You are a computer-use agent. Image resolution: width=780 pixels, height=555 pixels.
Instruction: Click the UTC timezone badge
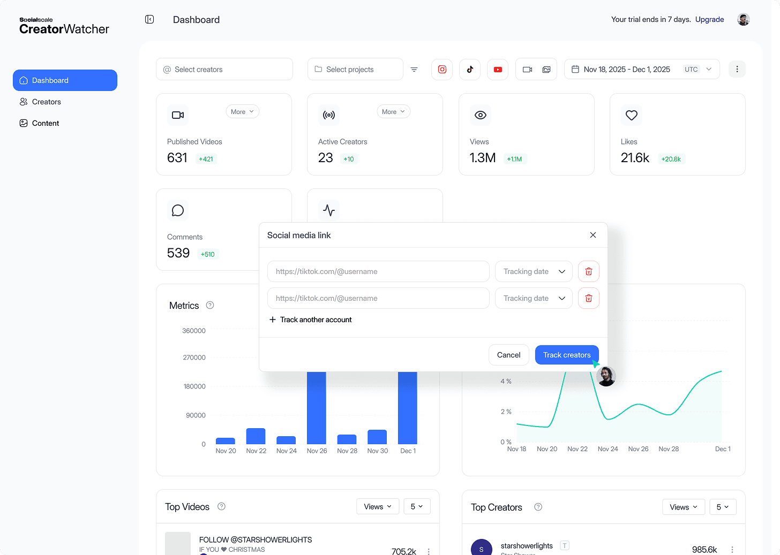point(691,70)
